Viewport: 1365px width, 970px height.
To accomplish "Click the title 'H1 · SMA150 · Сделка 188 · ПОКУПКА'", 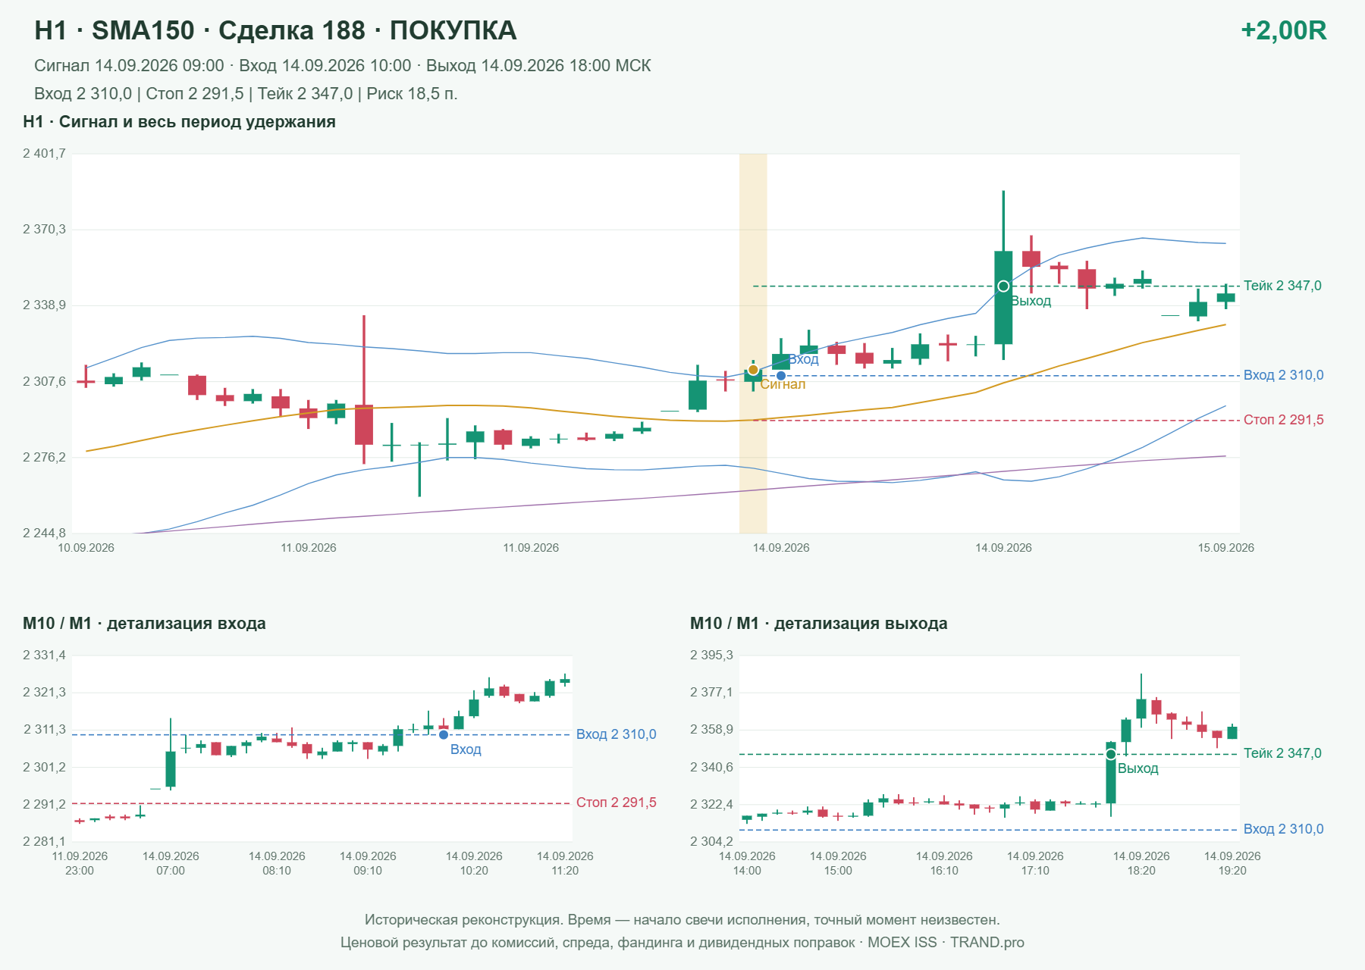I will (x=275, y=30).
